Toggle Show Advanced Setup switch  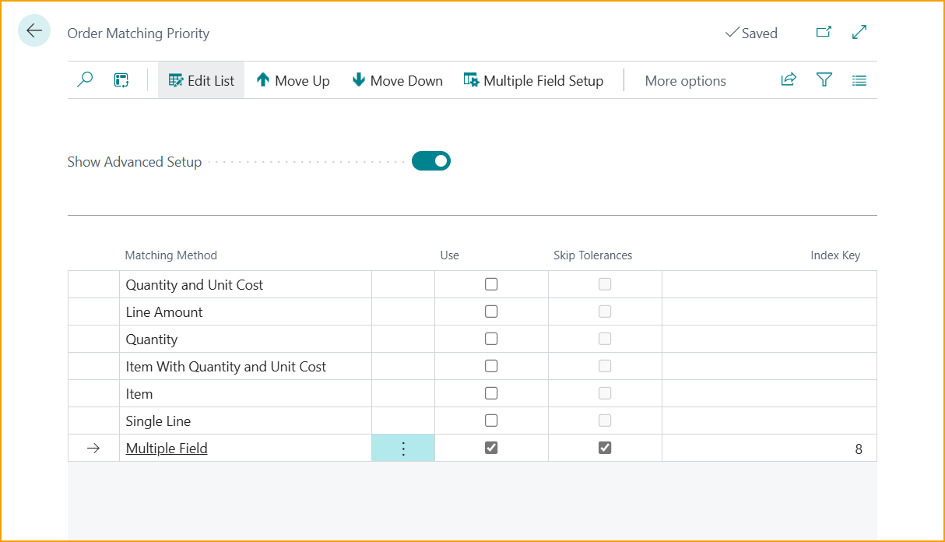click(431, 161)
